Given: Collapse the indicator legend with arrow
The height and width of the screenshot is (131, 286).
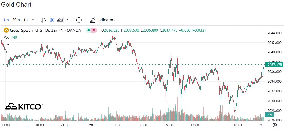Looking at the screenshot, I should click(x=8, y=44).
